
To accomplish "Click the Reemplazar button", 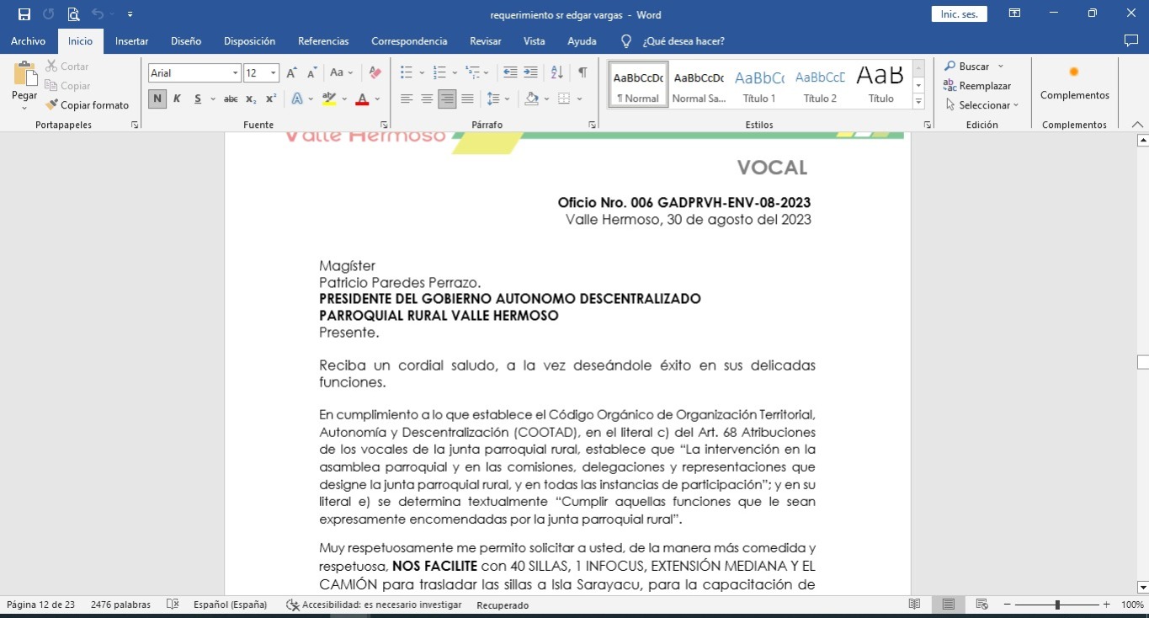I will coord(977,86).
